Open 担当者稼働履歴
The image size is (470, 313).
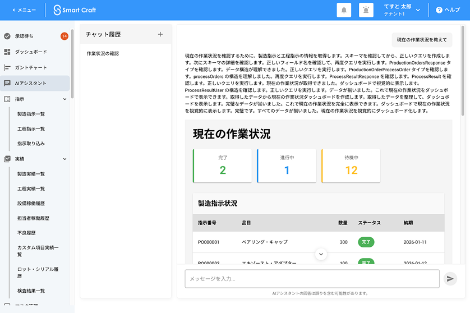pos(34,218)
